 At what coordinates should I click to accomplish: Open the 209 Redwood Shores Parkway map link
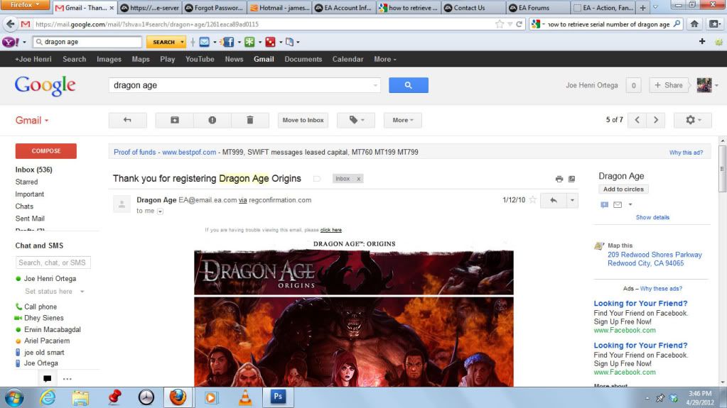click(x=654, y=255)
